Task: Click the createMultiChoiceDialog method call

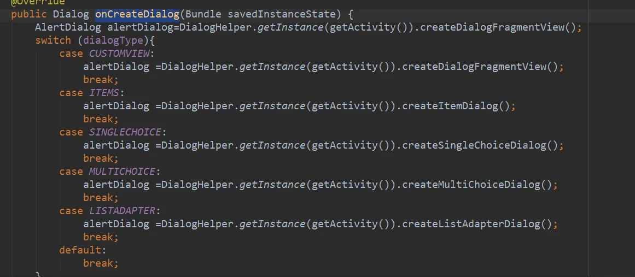Action: tap(471, 185)
